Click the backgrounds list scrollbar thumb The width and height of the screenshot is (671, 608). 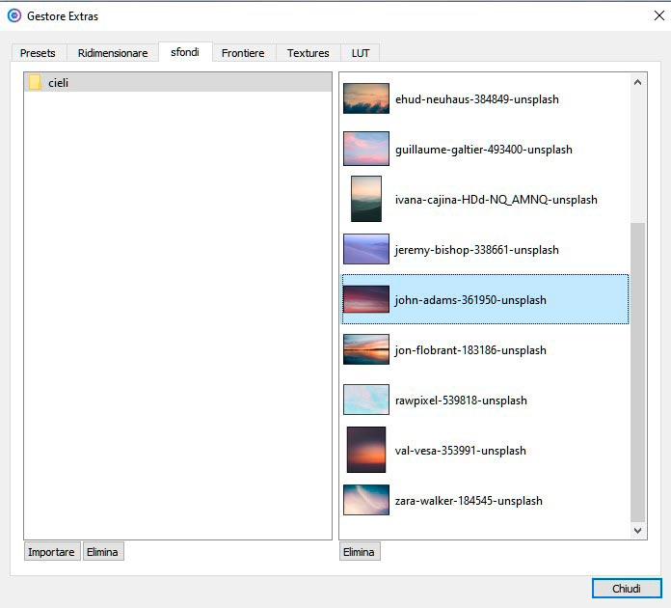pos(637,373)
